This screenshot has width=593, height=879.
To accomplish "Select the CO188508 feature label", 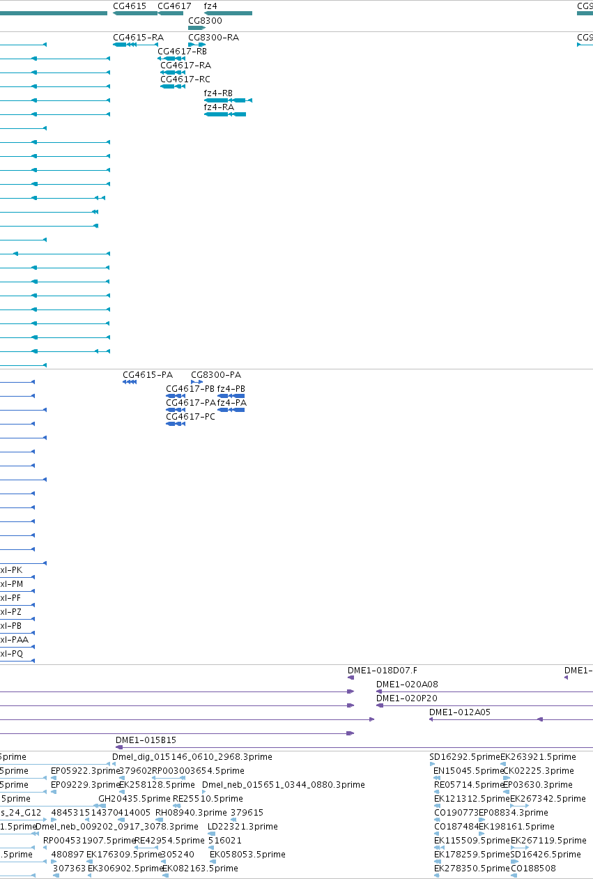I will (x=533, y=869).
